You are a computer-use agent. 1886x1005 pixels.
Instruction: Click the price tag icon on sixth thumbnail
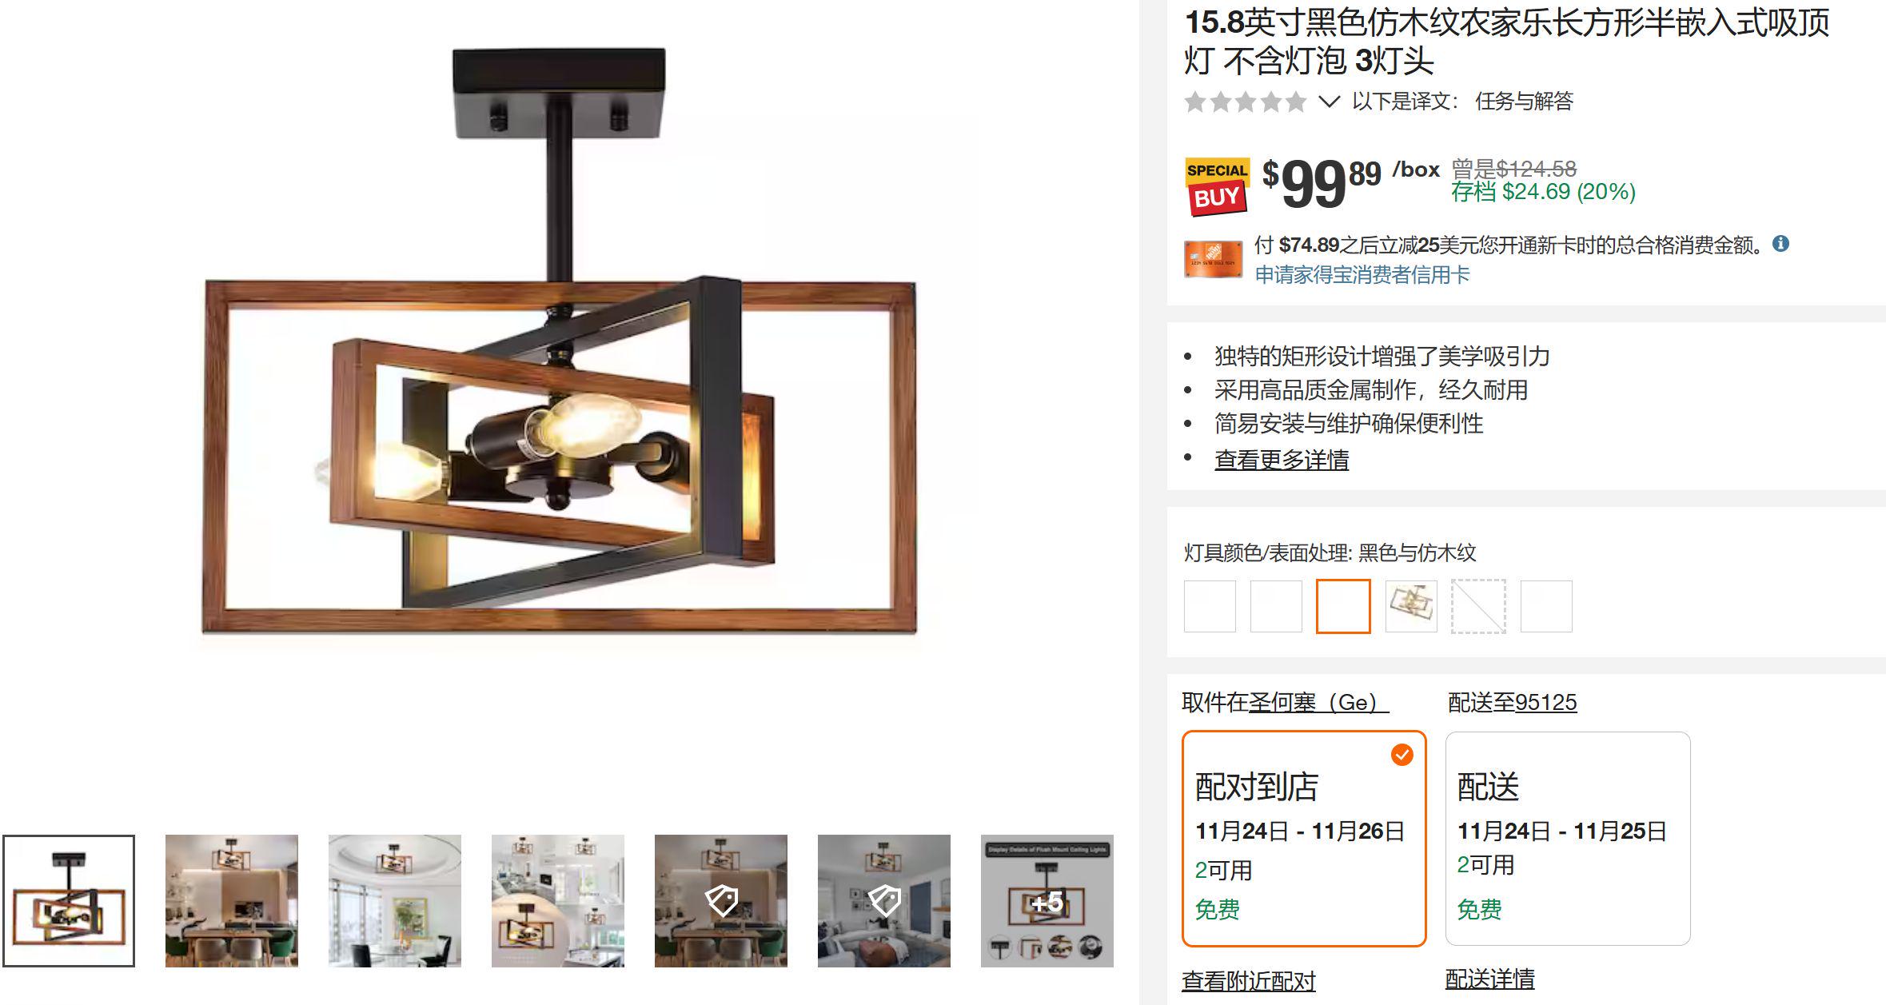(x=884, y=900)
